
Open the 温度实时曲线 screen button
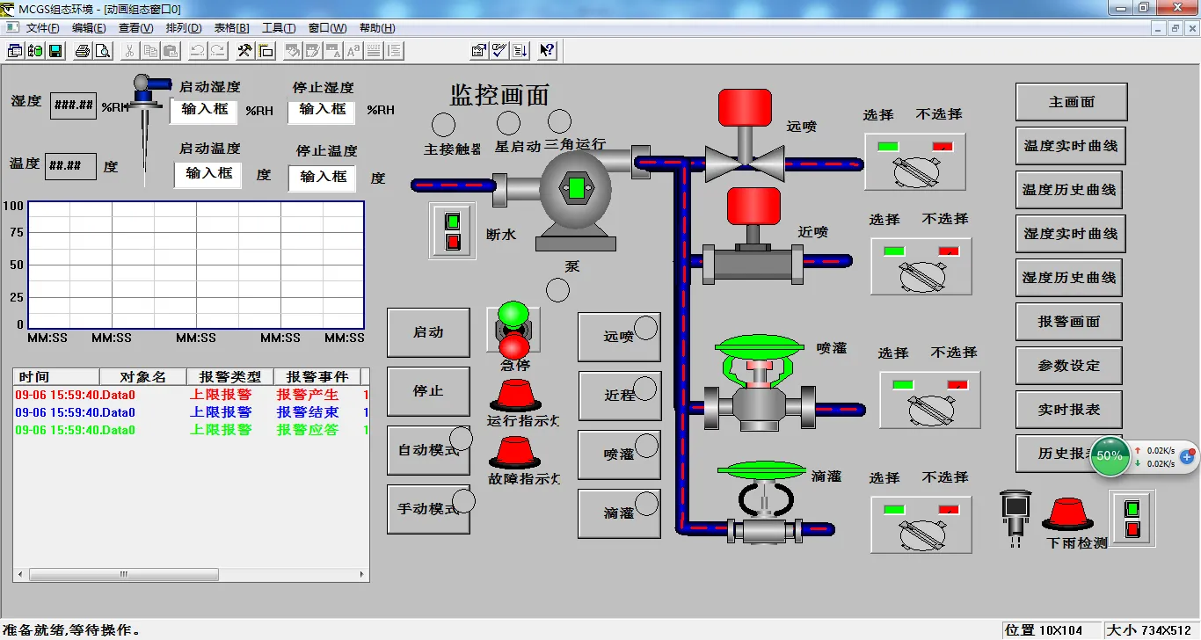click(x=1069, y=146)
